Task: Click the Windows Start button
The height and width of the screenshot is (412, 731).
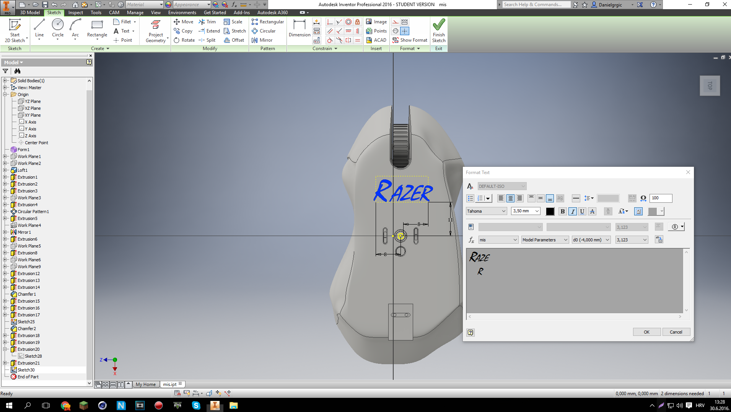Action: coord(9,405)
